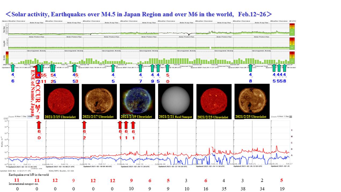Select left GOES plot '1 Day' zoom
Viewport: 341px width, 192px height.
[x=24, y=116]
